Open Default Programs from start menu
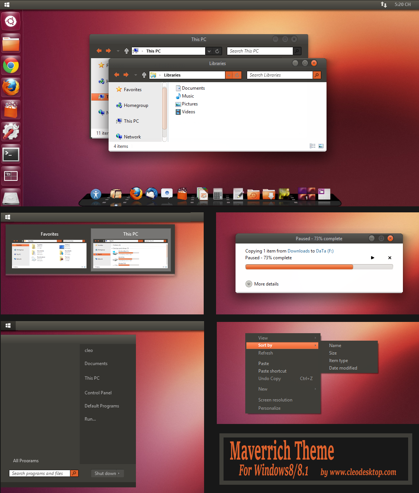The height and width of the screenshot is (493, 419). (102, 406)
